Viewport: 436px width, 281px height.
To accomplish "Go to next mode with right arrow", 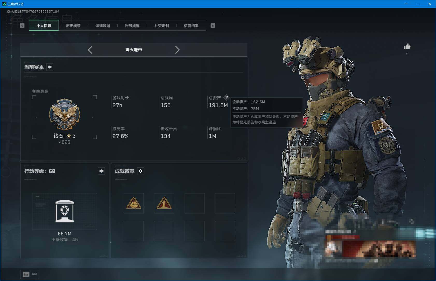I will 177,50.
